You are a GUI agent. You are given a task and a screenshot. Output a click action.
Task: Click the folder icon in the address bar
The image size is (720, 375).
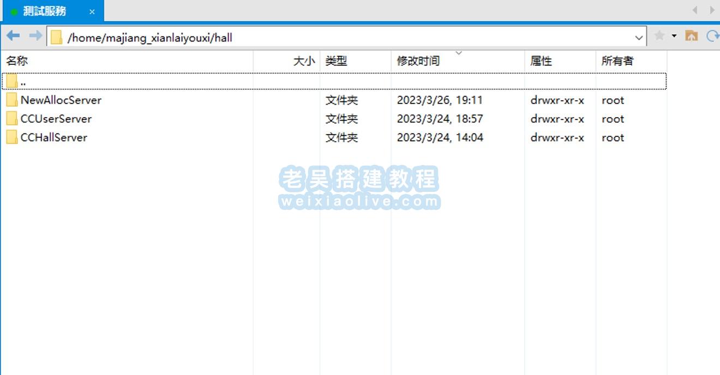(x=55, y=37)
